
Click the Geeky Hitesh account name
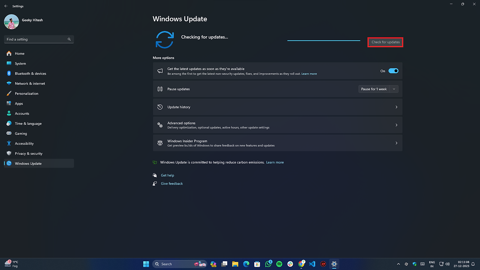[32, 20]
